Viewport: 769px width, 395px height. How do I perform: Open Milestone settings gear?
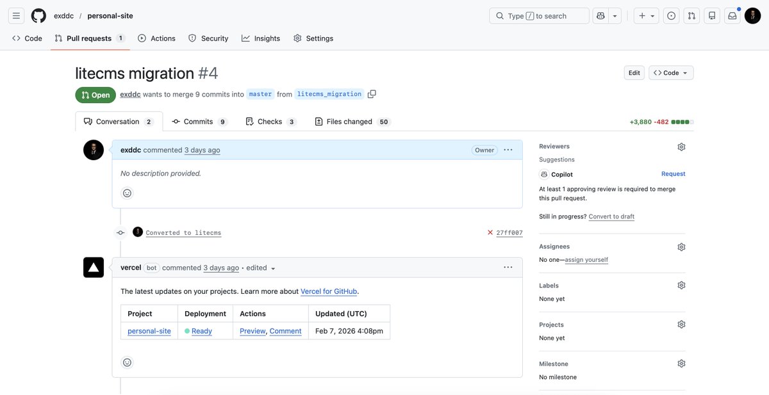tap(681, 364)
